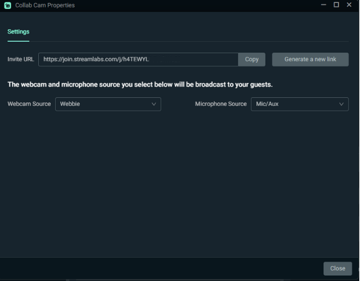This screenshot has width=361, height=281.
Task: Switch to the Settings tab
Action: (x=18, y=32)
